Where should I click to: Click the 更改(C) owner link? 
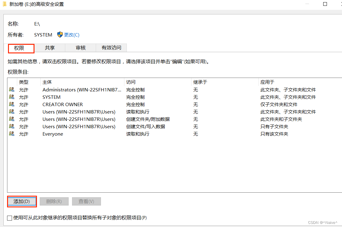[x=72, y=35]
